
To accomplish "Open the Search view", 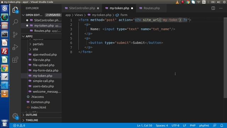I will coord(15,22).
